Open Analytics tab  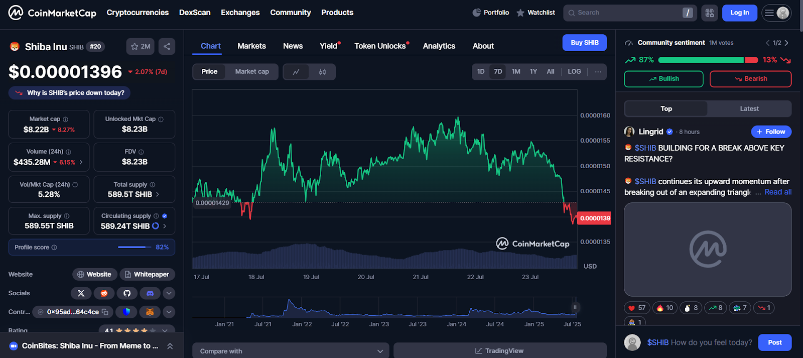click(x=439, y=46)
